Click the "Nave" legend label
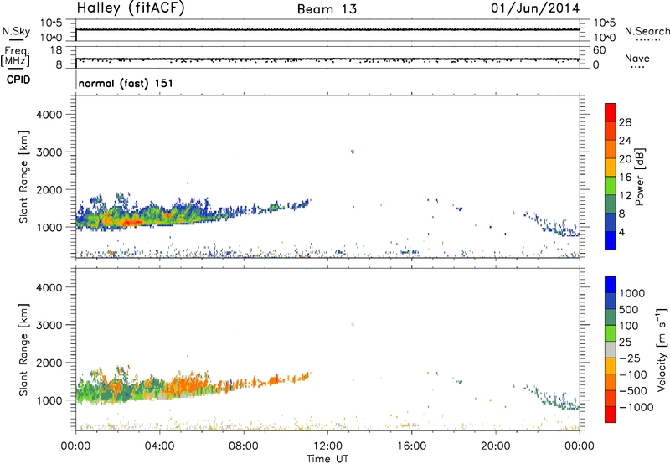 [637, 58]
